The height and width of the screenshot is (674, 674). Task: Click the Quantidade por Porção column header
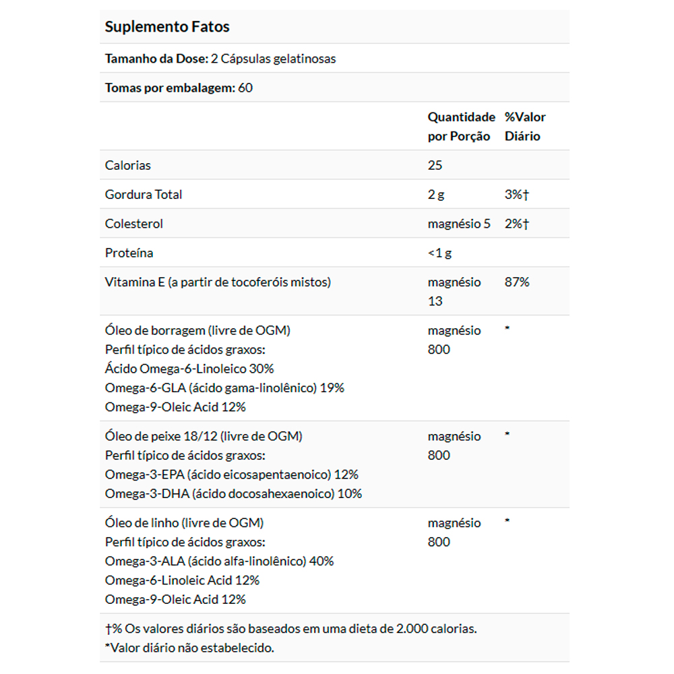(461, 127)
